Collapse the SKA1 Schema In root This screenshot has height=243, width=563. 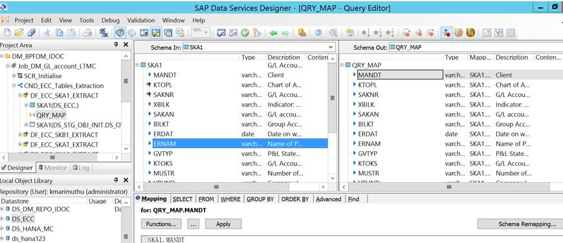pos(137,65)
